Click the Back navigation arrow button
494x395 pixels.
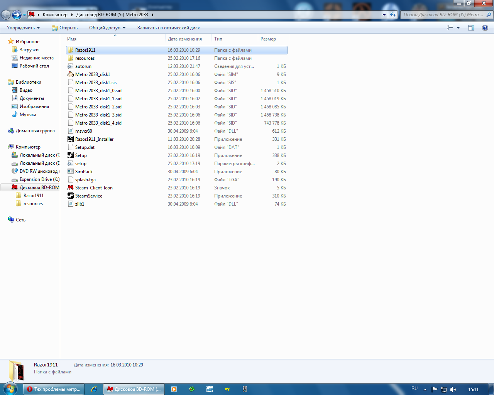tap(6, 15)
